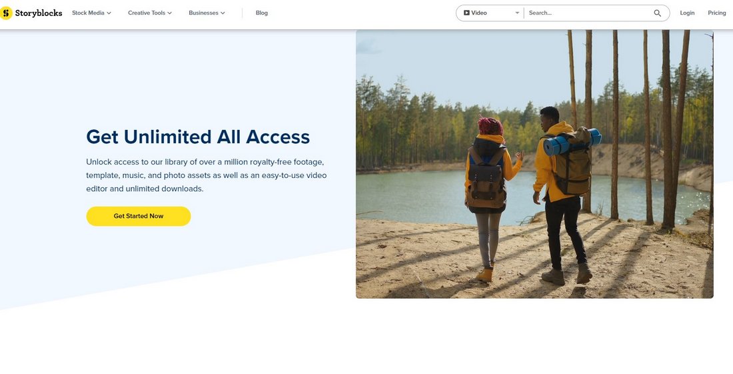Expand the chevron next to Creative Tools
Screen dimensions: 733x374
click(x=170, y=13)
